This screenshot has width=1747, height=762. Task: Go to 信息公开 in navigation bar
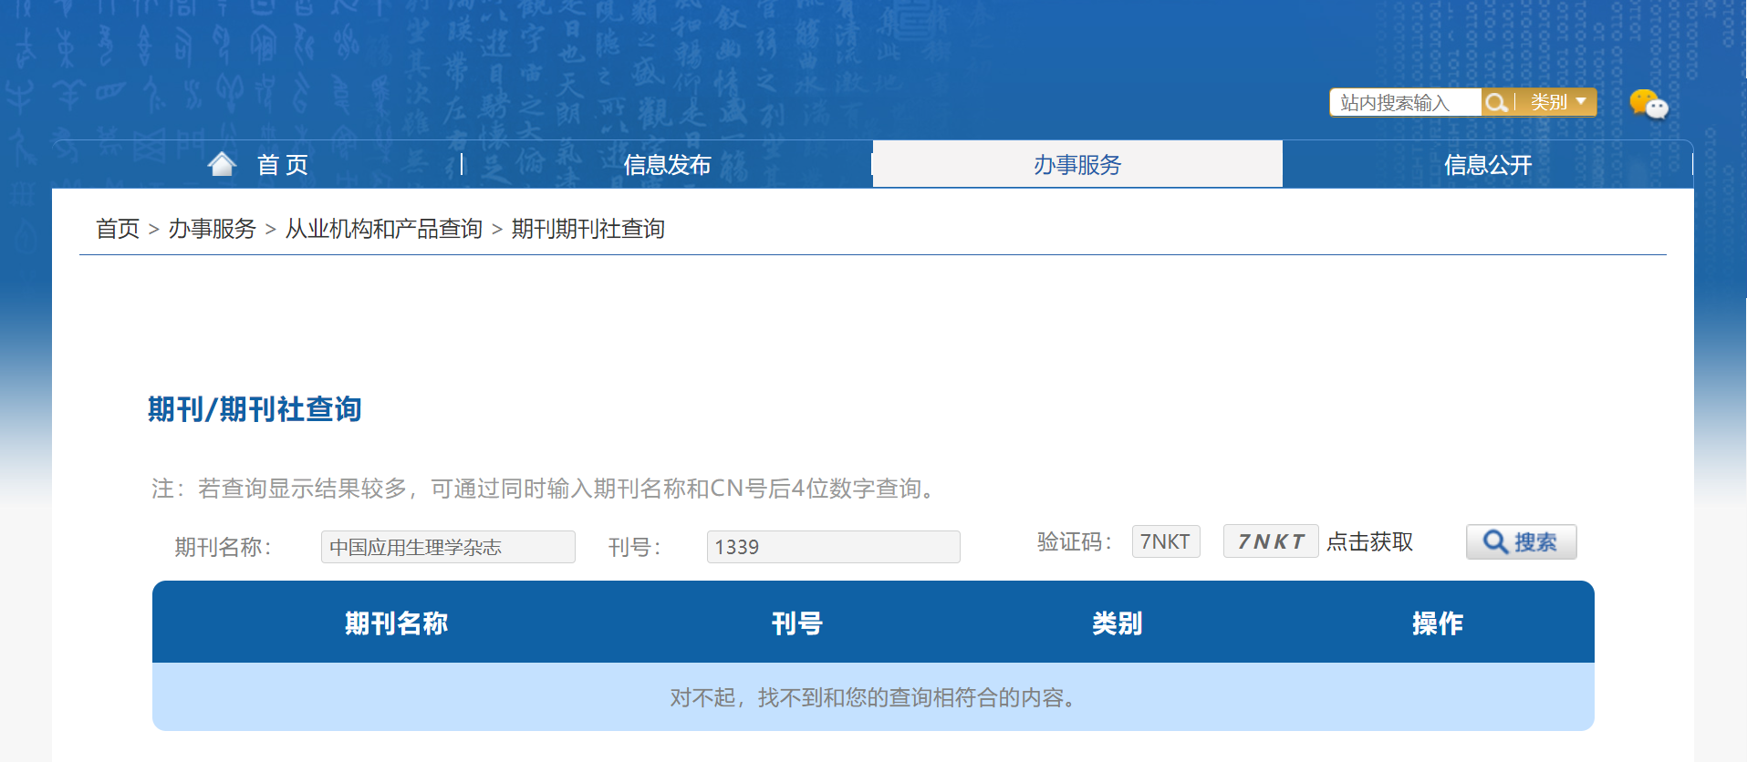[1487, 165]
